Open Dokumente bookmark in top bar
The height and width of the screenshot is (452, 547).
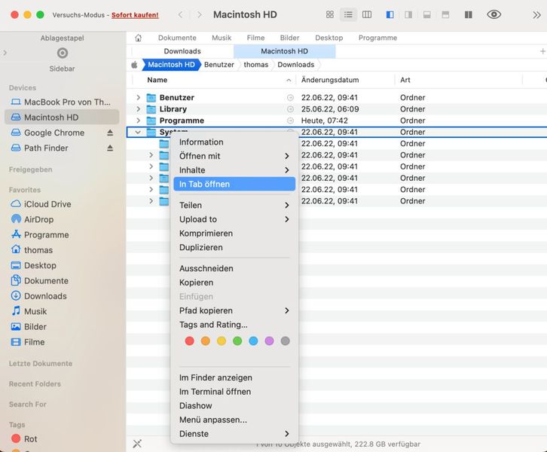click(x=177, y=38)
